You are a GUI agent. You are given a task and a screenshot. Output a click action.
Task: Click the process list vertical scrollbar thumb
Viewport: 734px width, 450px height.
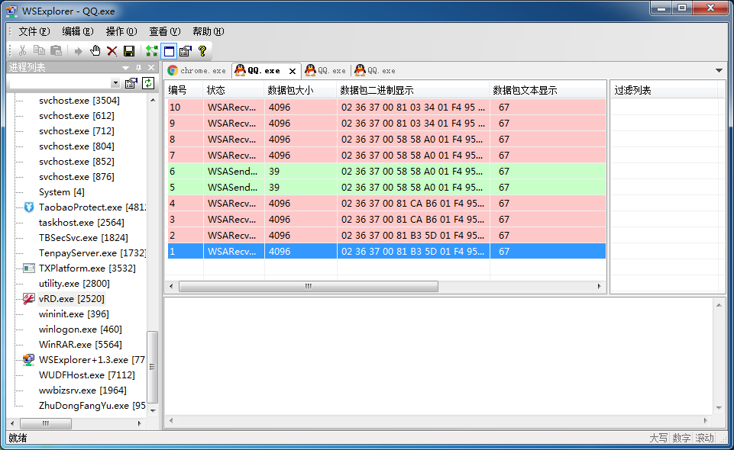pos(153,367)
